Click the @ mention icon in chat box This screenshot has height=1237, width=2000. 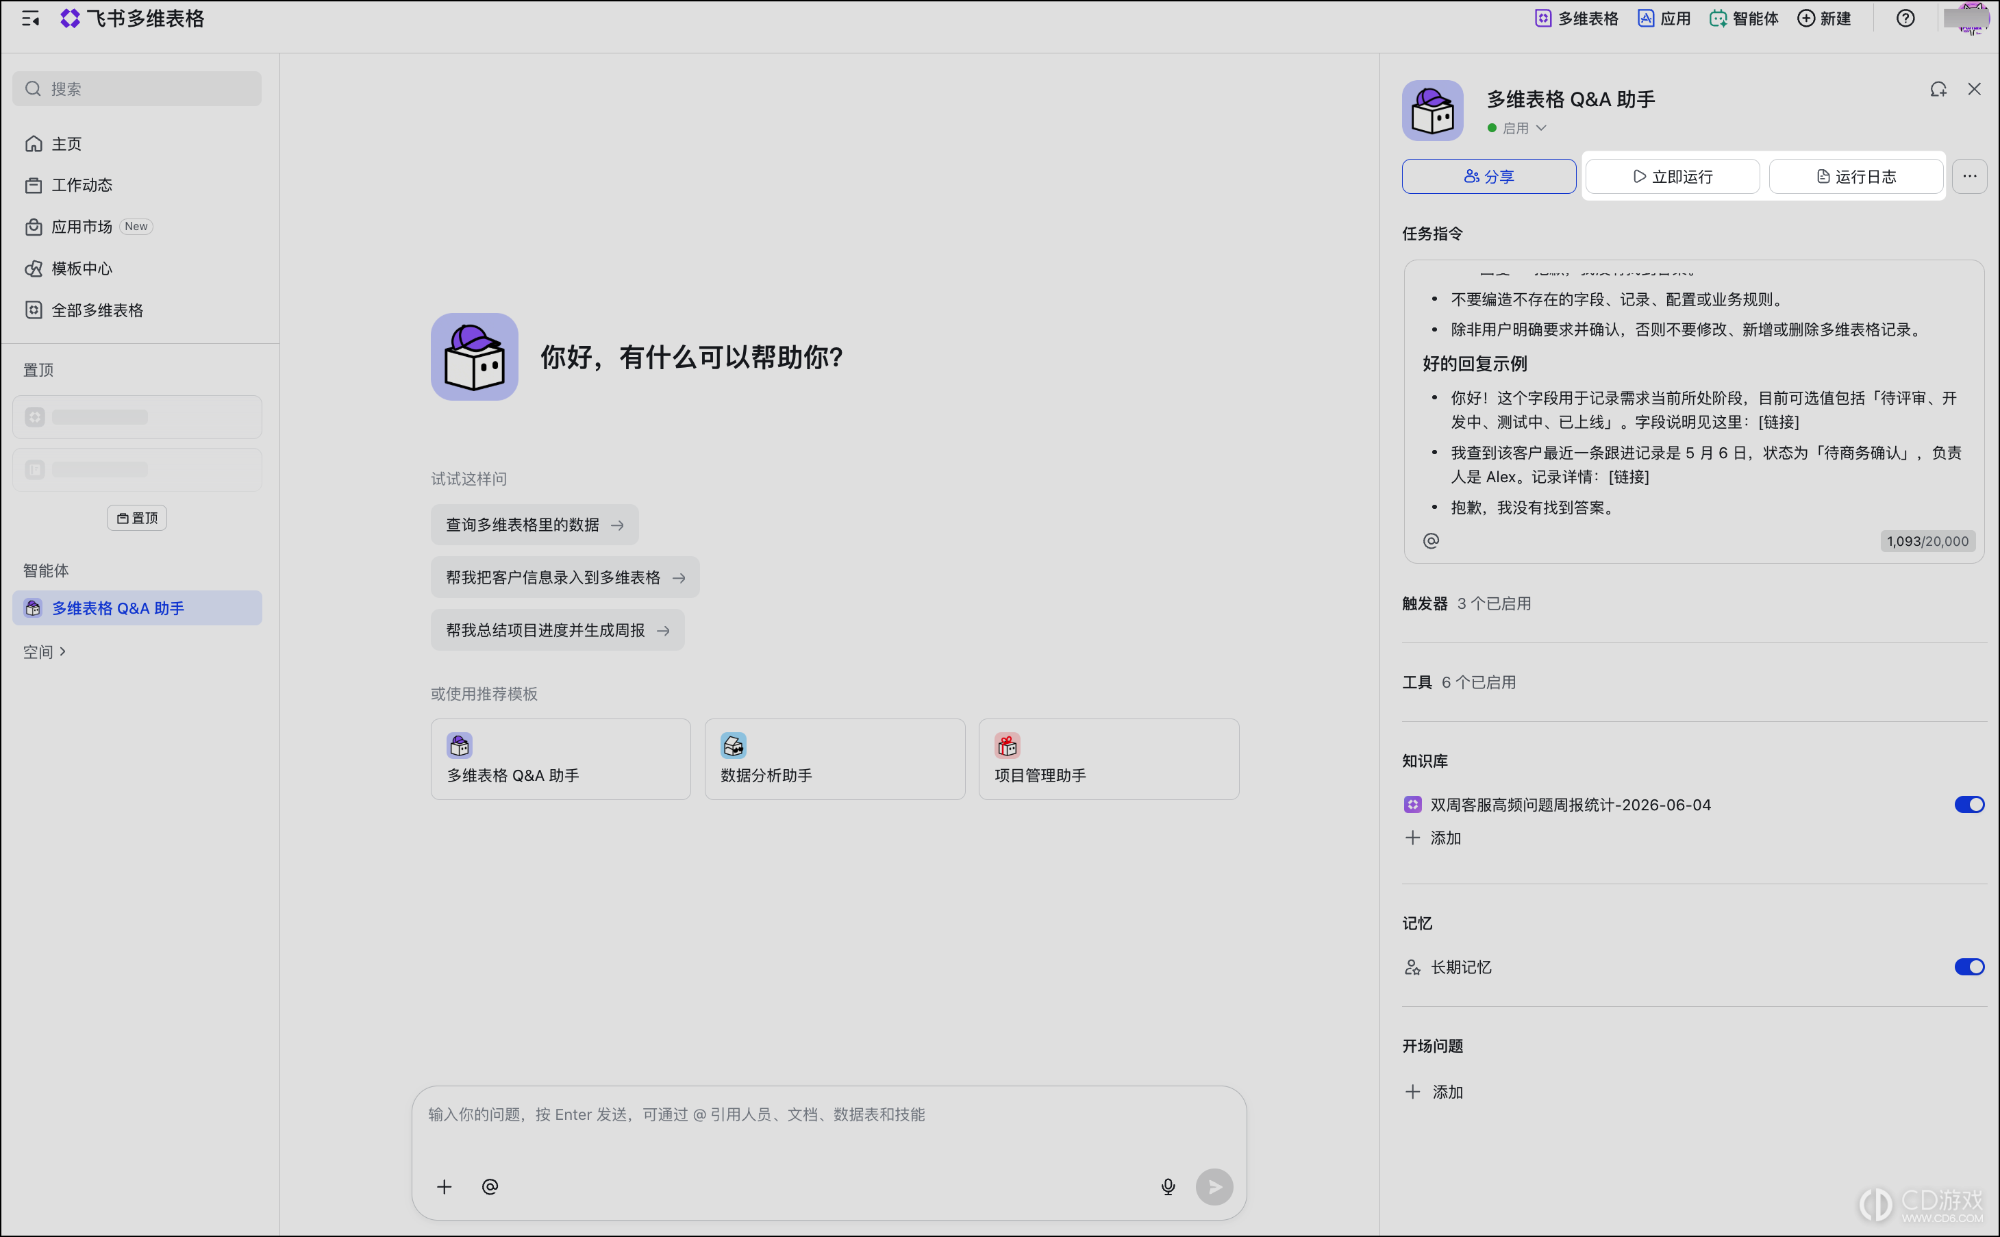click(490, 1186)
